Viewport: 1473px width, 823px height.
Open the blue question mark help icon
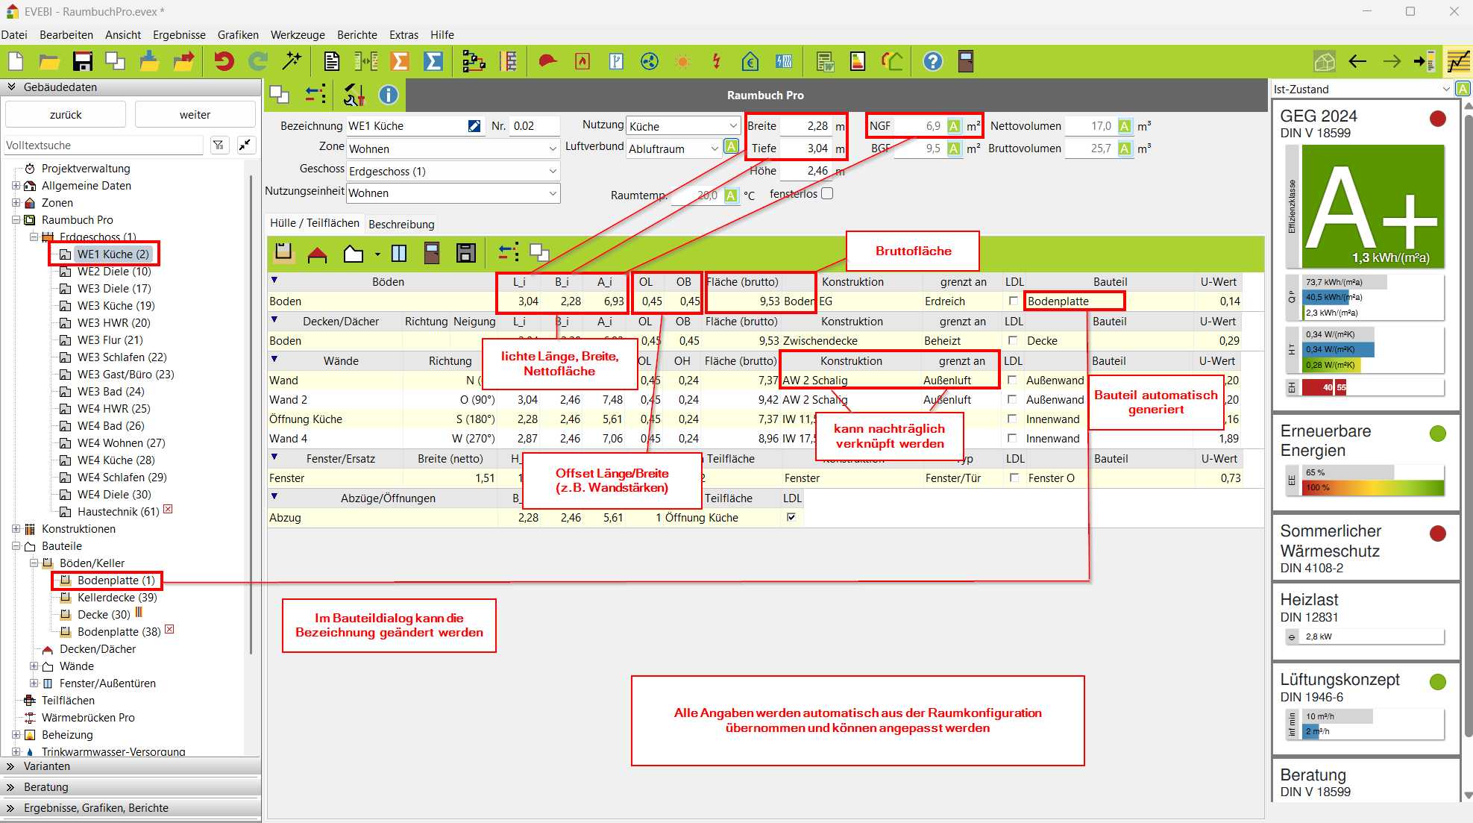932,62
